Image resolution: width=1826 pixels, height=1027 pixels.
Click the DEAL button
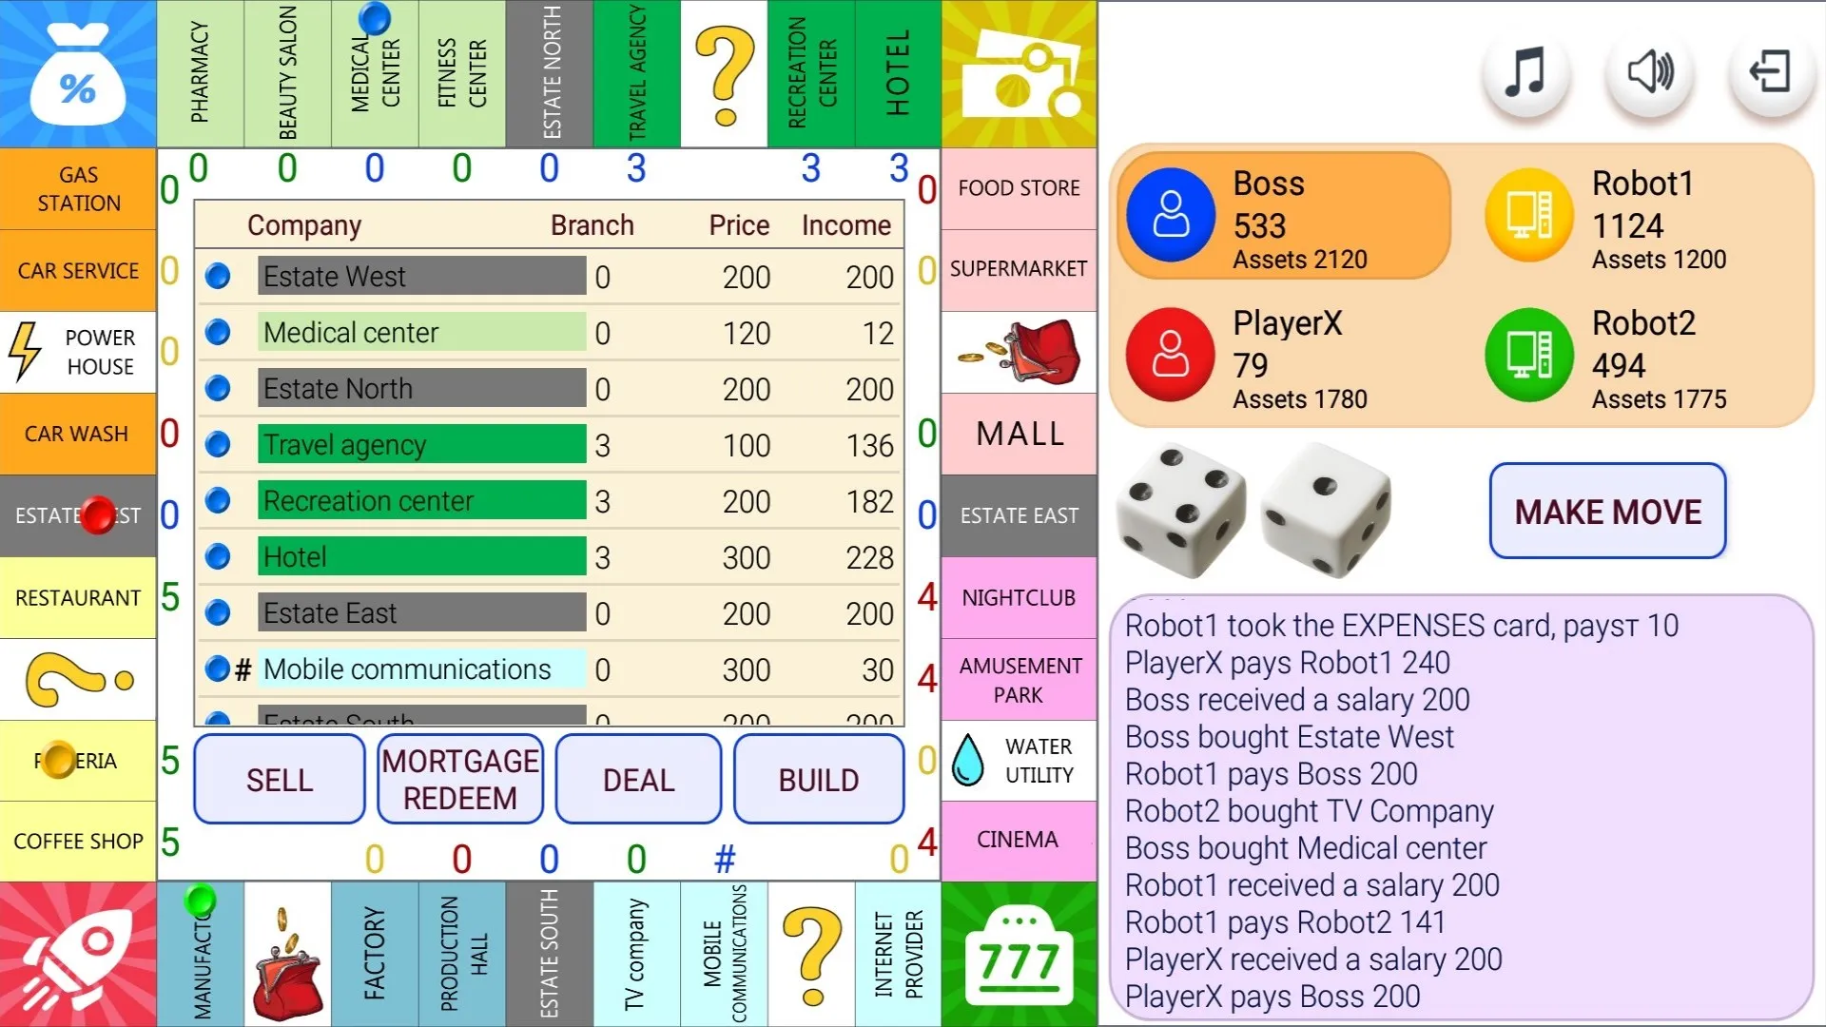point(636,779)
